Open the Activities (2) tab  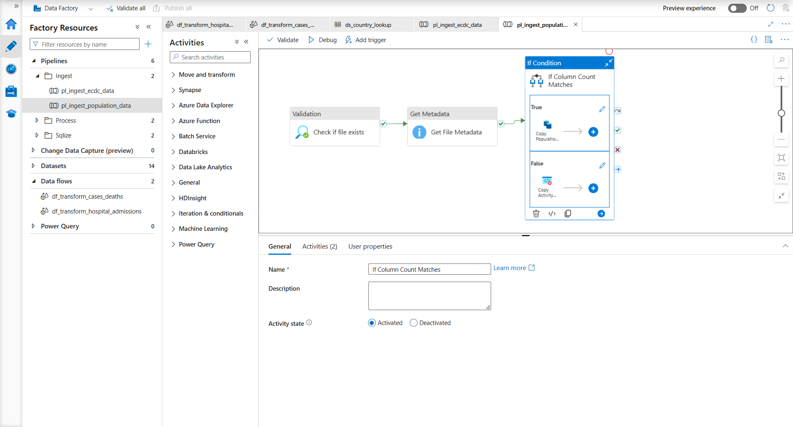[x=320, y=247]
